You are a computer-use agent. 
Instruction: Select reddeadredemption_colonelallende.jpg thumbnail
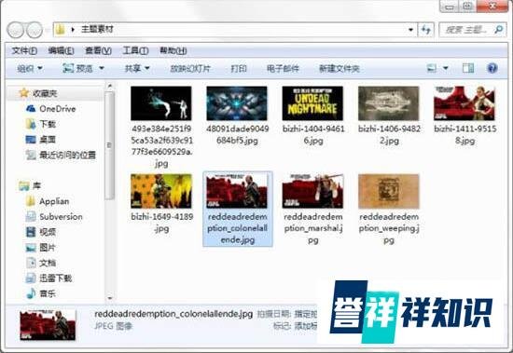(x=237, y=191)
